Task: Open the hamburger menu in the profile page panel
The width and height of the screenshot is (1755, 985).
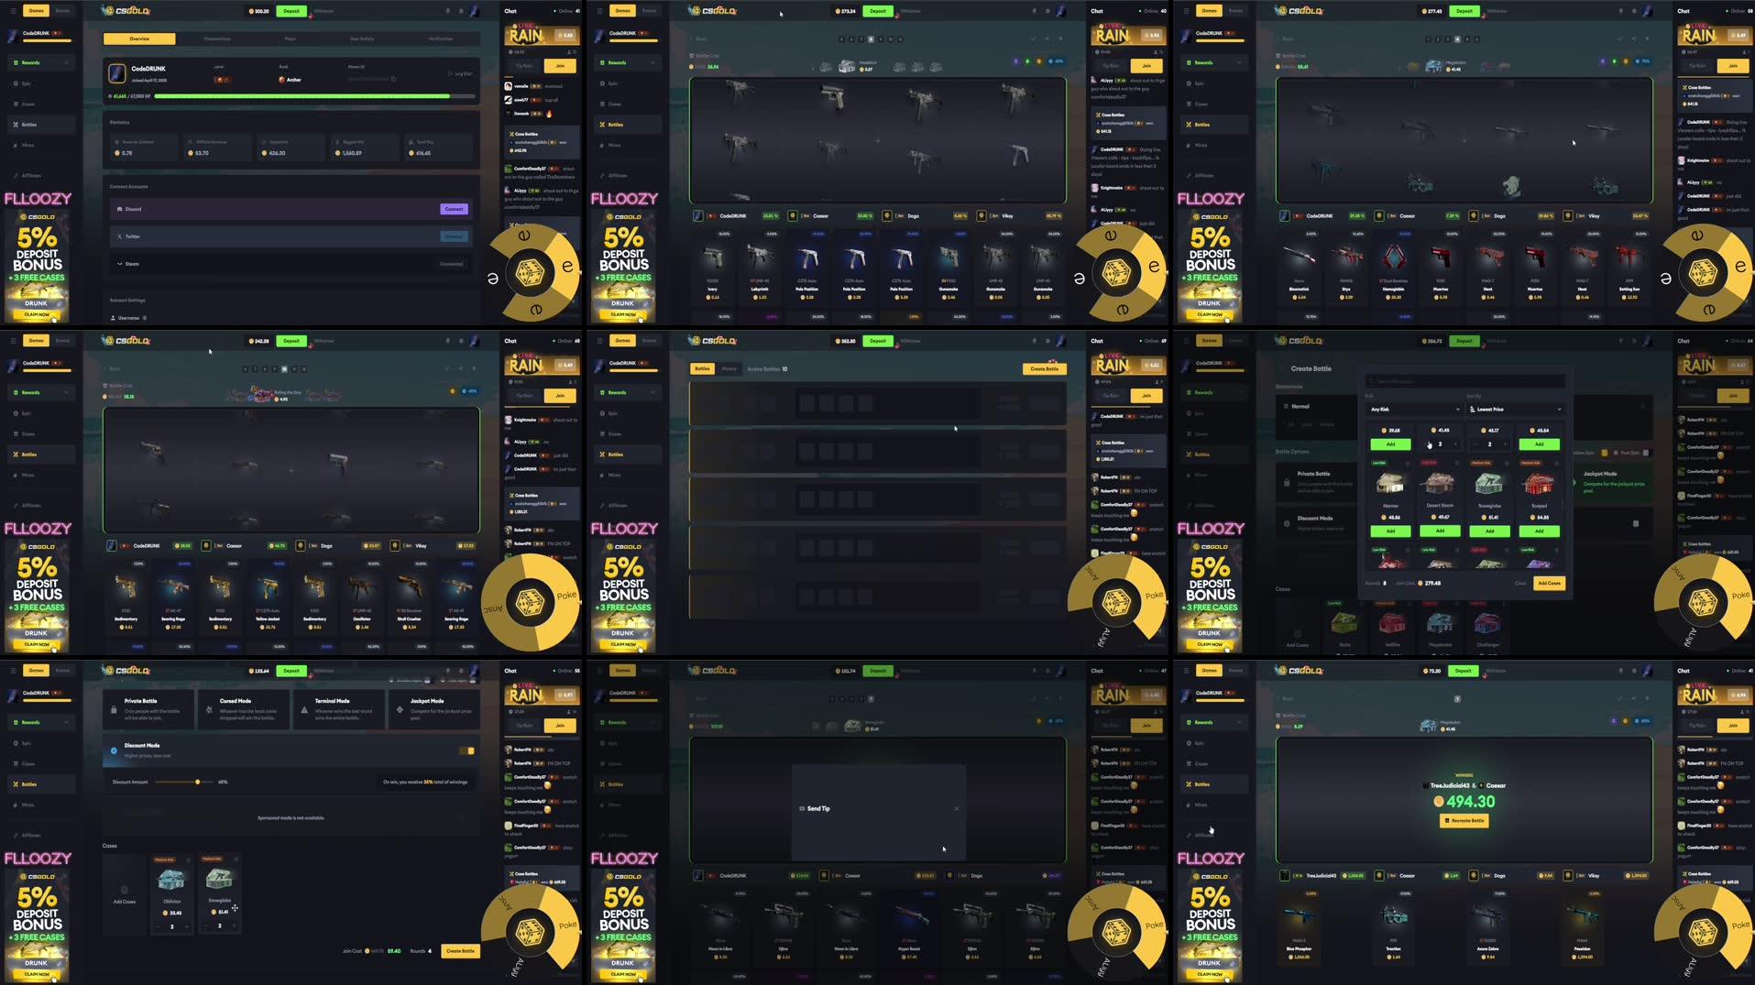Action: click(13, 11)
